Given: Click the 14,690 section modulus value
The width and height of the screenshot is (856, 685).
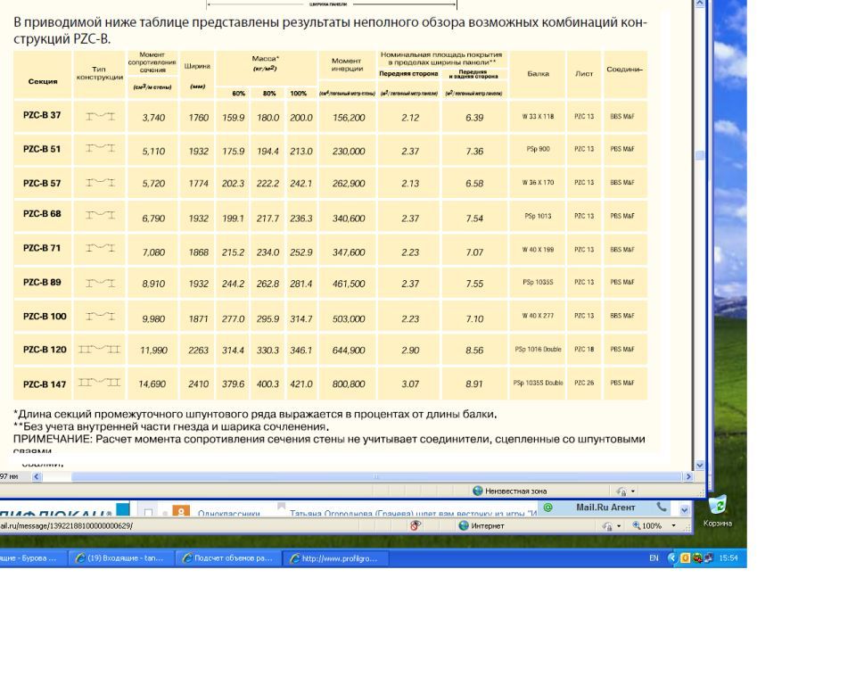Looking at the screenshot, I should point(152,384).
